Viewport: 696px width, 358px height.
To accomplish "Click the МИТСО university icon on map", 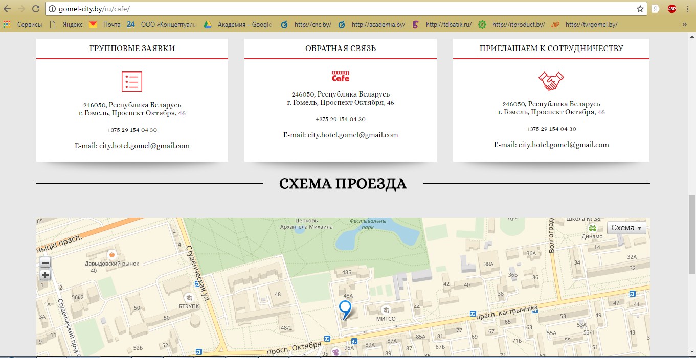I will pos(386,309).
